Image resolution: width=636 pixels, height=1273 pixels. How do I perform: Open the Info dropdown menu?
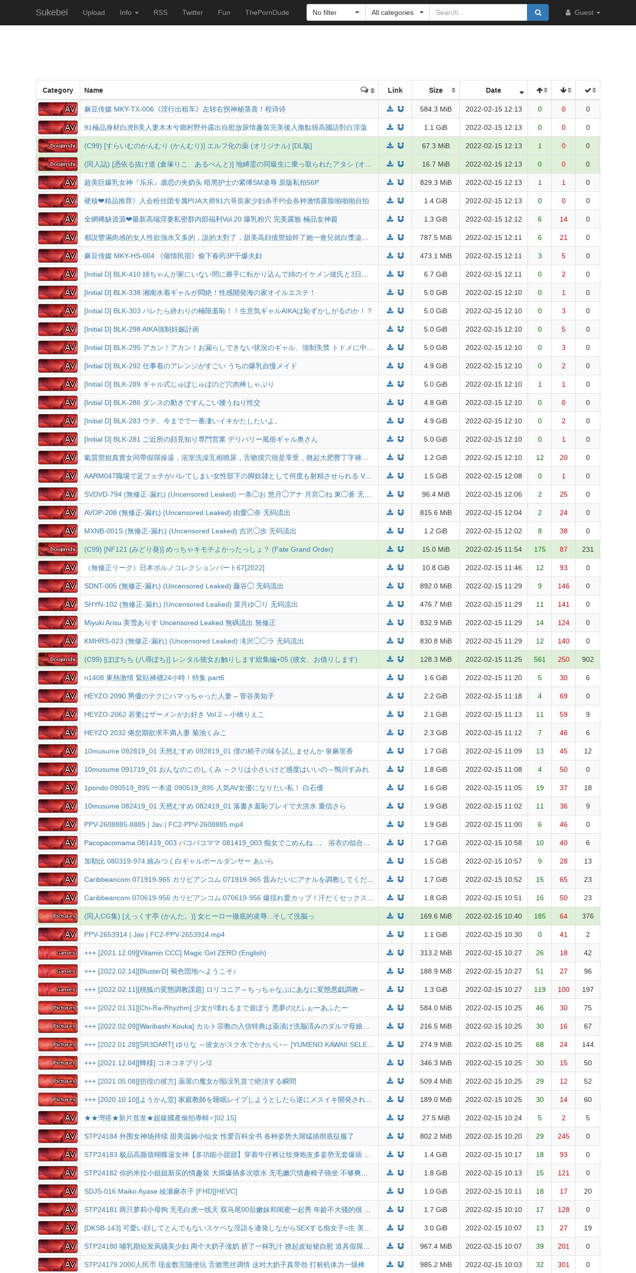click(129, 12)
